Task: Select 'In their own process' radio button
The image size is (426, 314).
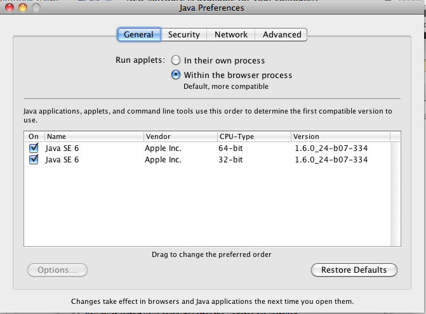Action: [x=176, y=60]
